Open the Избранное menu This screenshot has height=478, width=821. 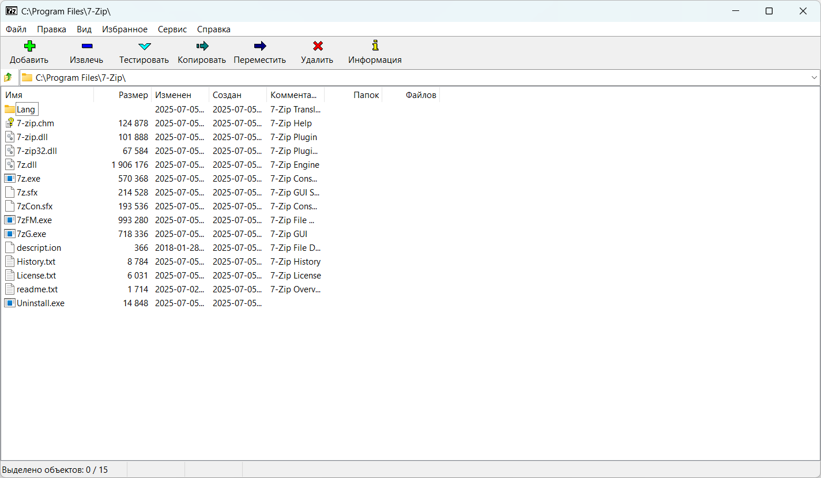[125, 29]
